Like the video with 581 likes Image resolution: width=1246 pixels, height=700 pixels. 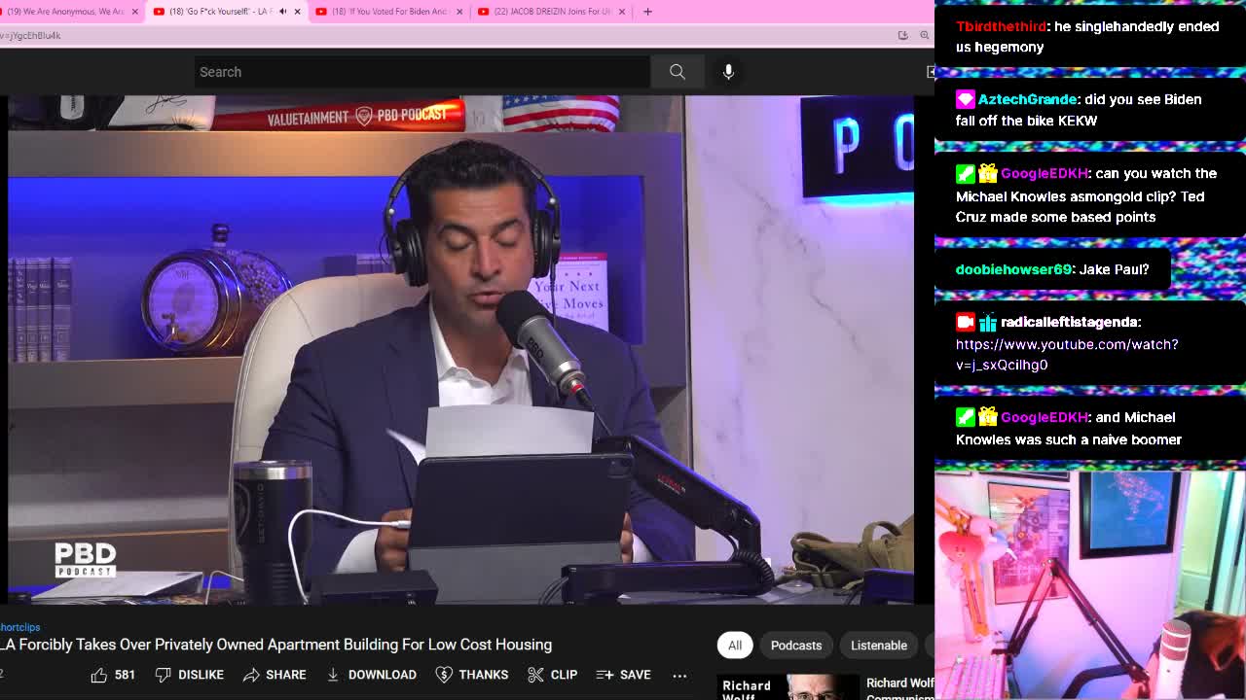[113, 675]
